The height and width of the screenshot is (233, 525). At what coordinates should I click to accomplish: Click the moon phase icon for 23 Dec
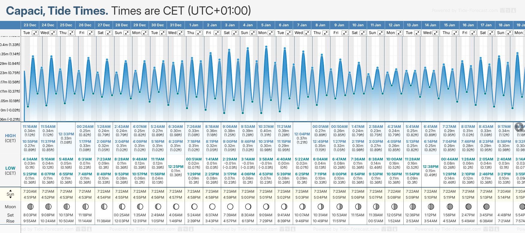(x=30, y=206)
